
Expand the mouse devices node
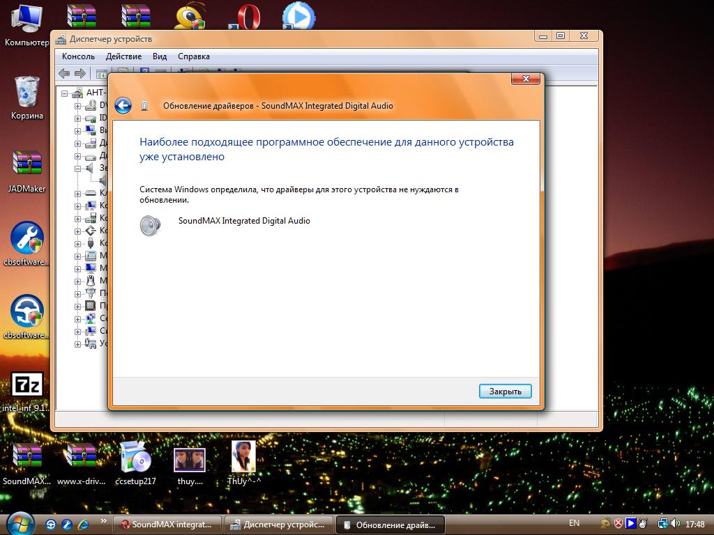point(77,281)
